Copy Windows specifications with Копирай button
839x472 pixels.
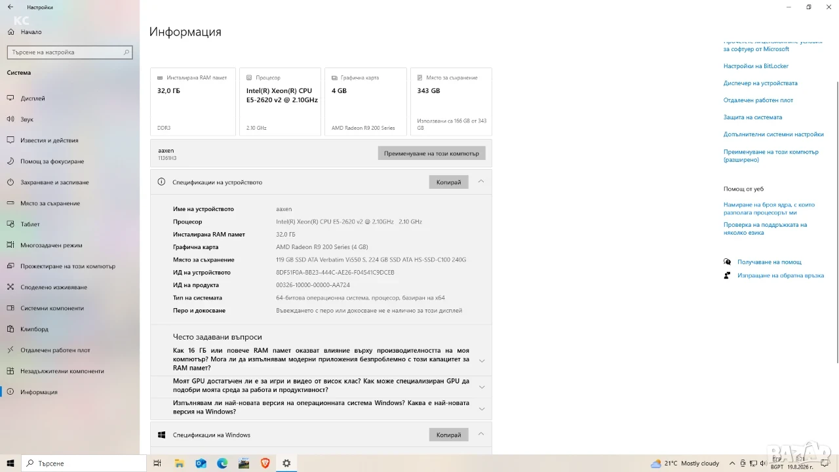tap(448, 435)
